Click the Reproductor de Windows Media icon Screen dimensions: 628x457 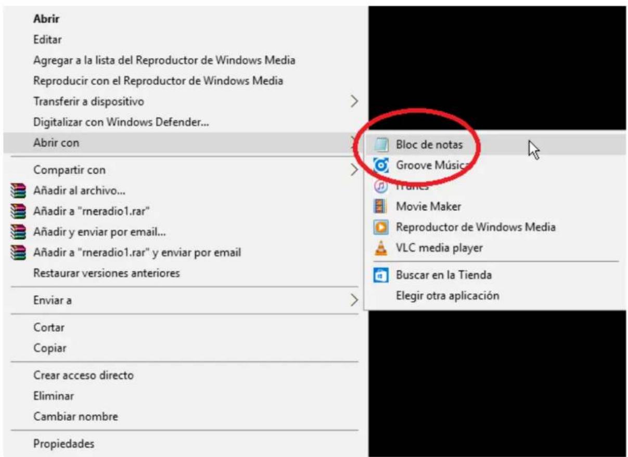click(x=381, y=228)
